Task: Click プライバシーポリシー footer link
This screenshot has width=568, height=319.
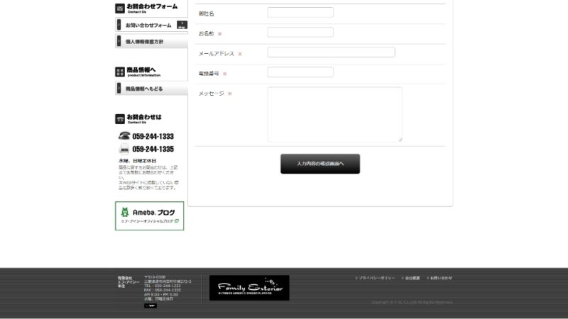Action: point(376,278)
